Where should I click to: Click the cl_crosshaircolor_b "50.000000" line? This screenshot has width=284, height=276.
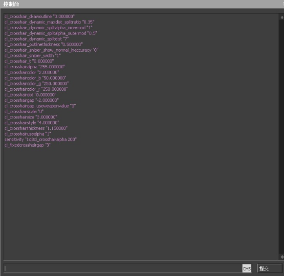35,78
